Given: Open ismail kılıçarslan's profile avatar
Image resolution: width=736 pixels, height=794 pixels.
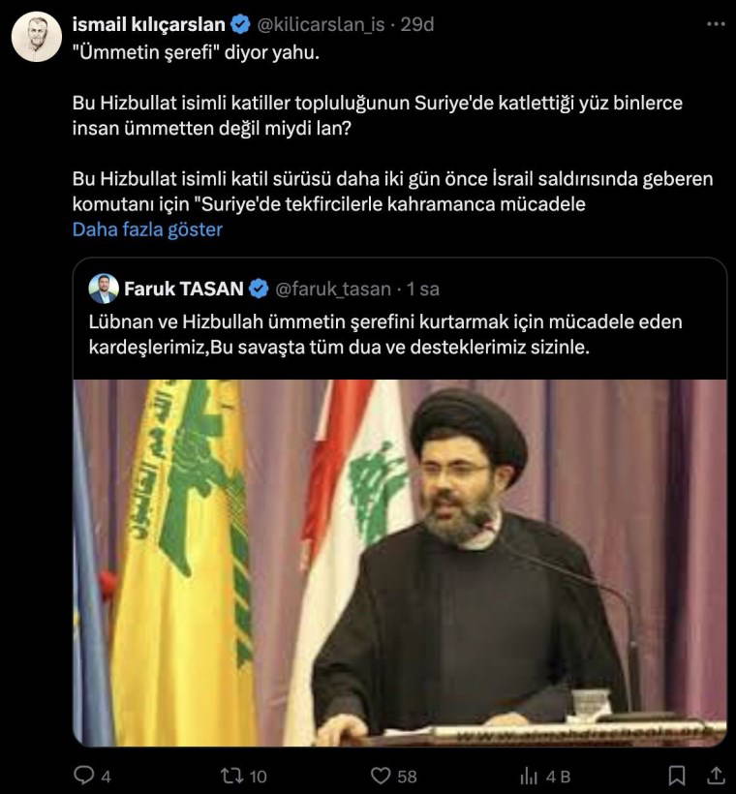Looking at the screenshot, I should pyautogui.click(x=37, y=37).
